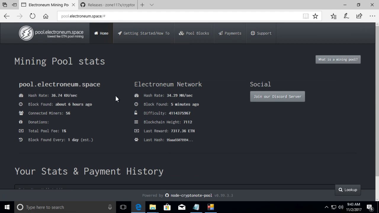Viewport: 379px width, 213px height.
Task: Join our Discord Server button
Action: click(x=277, y=96)
